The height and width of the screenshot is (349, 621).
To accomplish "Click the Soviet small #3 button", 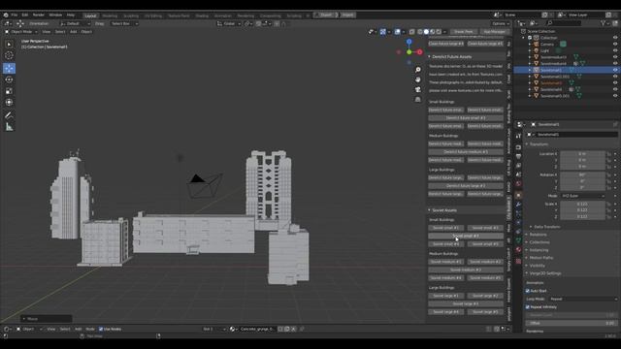I will (x=466, y=237).
